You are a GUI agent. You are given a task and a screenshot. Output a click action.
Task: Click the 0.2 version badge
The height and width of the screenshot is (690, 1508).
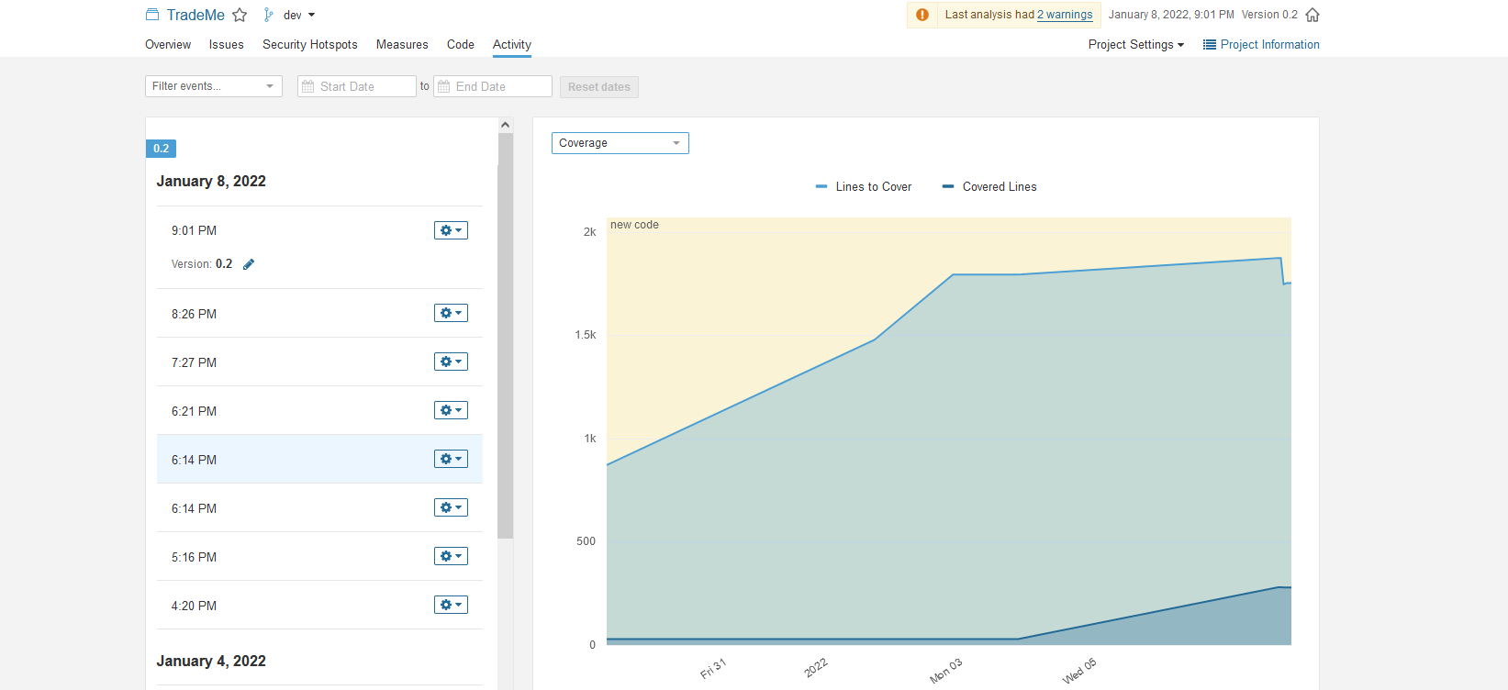[161, 149]
